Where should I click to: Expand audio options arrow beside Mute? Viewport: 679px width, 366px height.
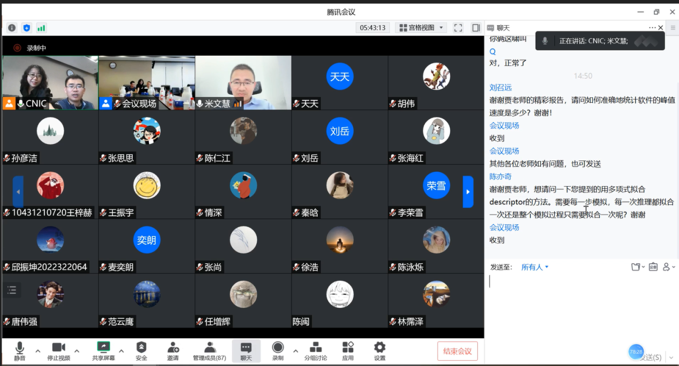coord(38,351)
